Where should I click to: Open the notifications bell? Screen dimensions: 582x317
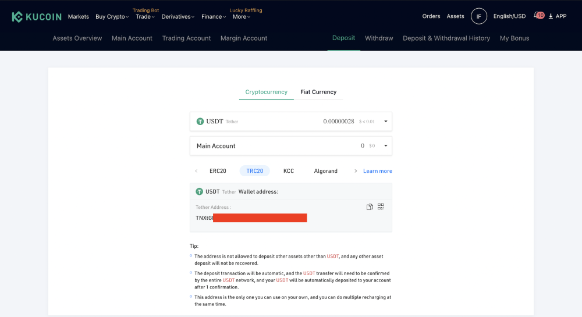[x=538, y=16]
